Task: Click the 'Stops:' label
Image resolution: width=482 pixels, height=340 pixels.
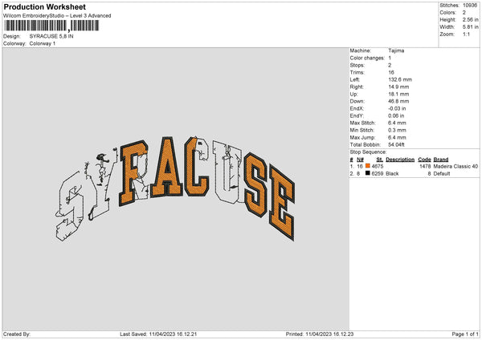Action: pyautogui.click(x=357, y=65)
